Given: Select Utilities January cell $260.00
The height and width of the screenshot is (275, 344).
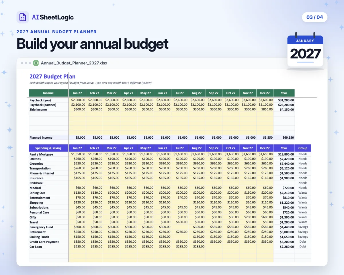Looking at the screenshot, I should pos(77,159).
